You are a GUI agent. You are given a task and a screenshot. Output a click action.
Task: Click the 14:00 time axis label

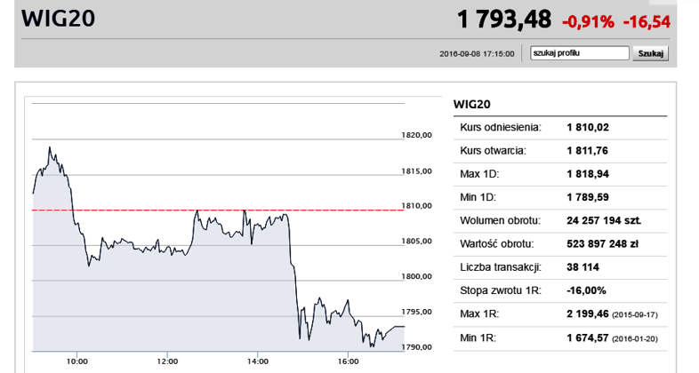click(x=258, y=361)
